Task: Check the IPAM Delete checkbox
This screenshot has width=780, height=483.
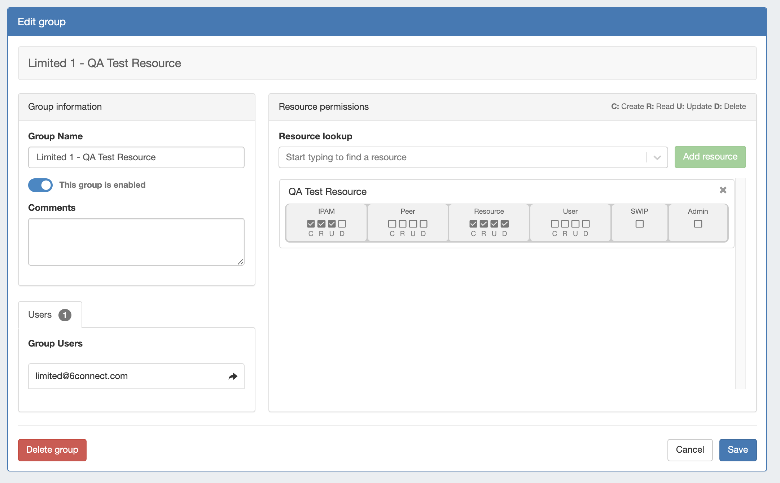Action: [342, 224]
